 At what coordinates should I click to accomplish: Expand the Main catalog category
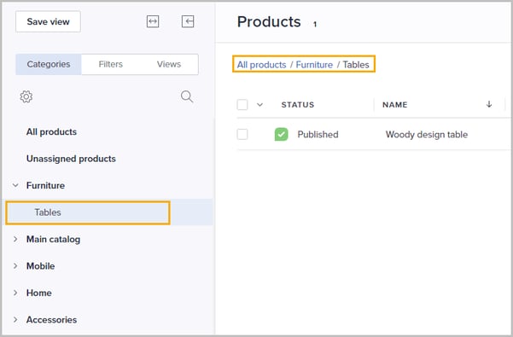click(x=15, y=239)
